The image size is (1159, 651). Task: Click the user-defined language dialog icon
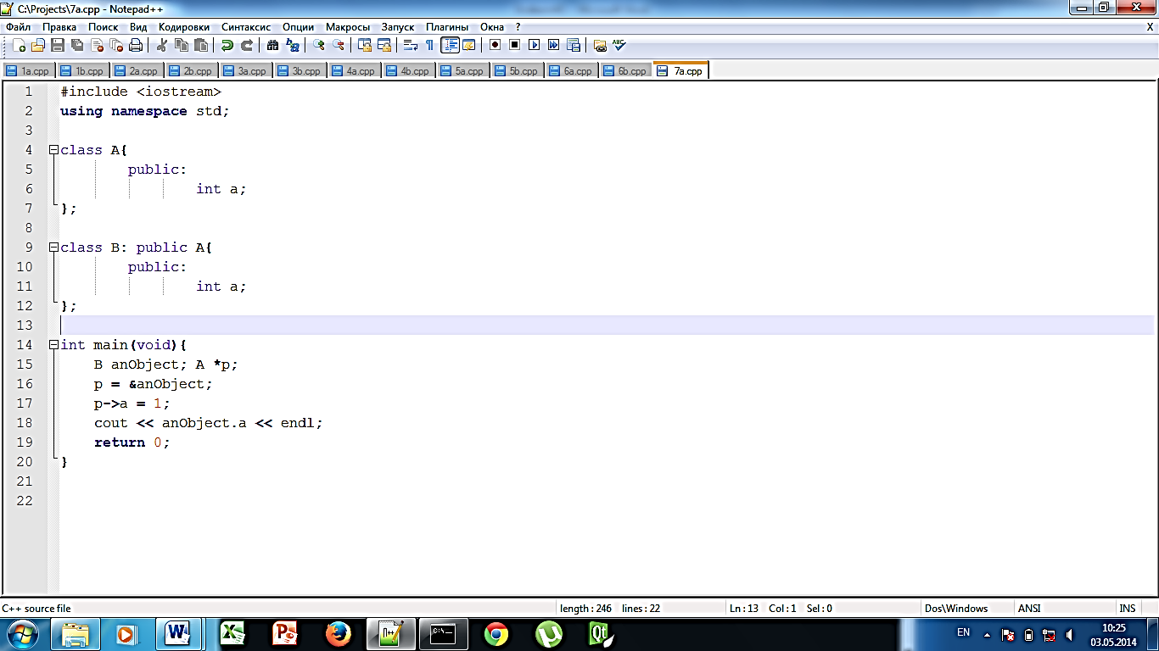(469, 46)
